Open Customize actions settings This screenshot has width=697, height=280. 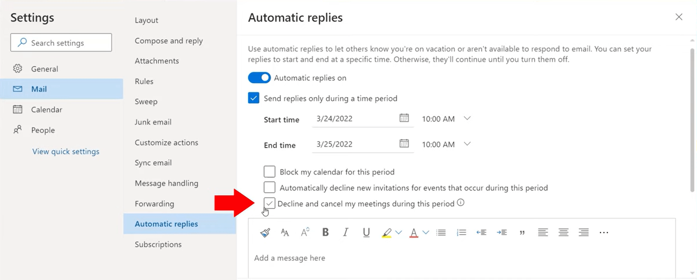tap(166, 143)
